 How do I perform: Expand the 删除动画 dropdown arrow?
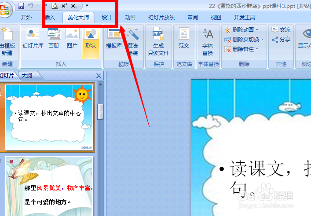click(257, 30)
